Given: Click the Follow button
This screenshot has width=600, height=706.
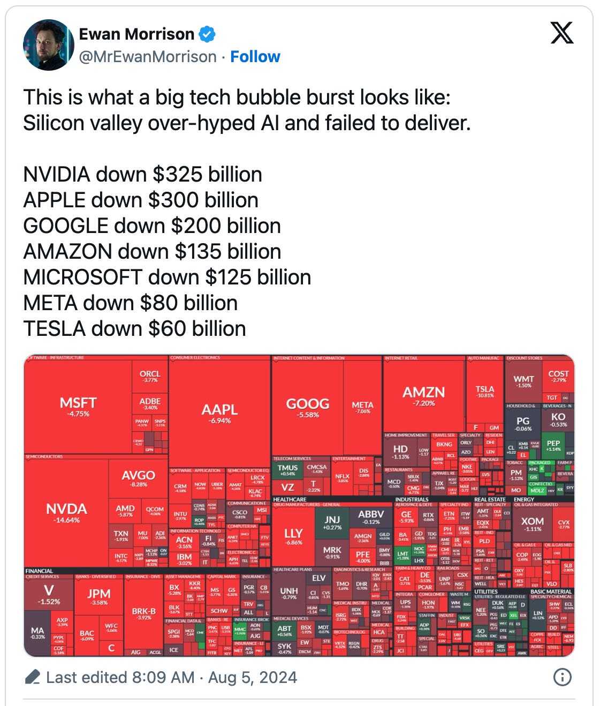Looking at the screenshot, I should 255,56.
